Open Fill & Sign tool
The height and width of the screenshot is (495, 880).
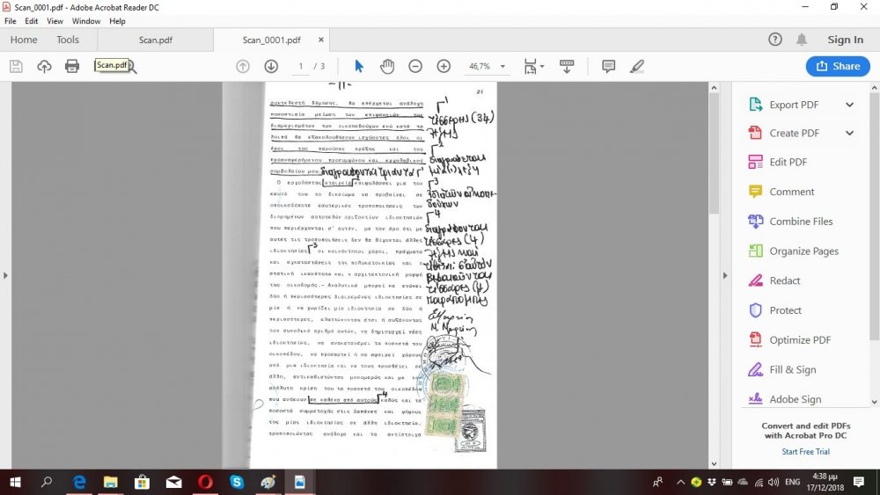coord(792,369)
